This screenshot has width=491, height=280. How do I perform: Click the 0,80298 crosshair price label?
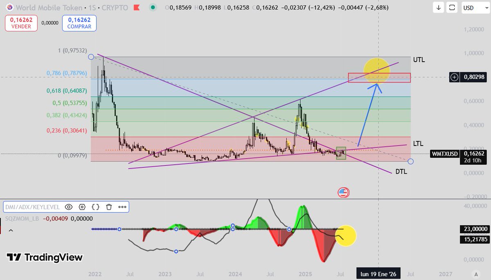pos(475,76)
